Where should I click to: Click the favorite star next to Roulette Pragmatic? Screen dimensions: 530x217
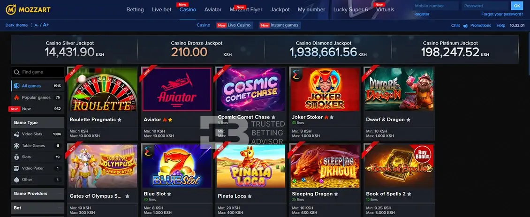tap(119, 120)
